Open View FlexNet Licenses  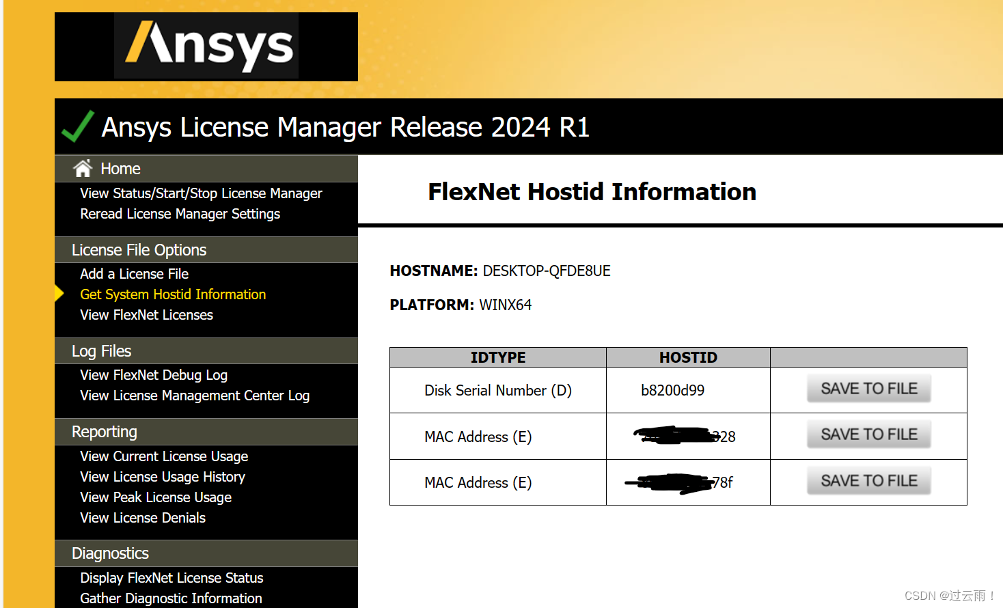(147, 315)
